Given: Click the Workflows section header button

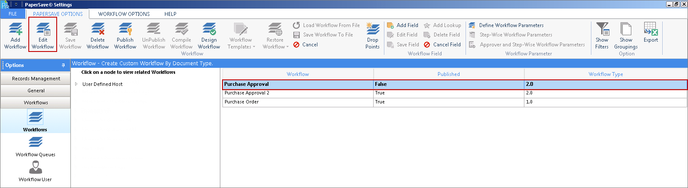Looking at the screenshot, I should 36,103.
